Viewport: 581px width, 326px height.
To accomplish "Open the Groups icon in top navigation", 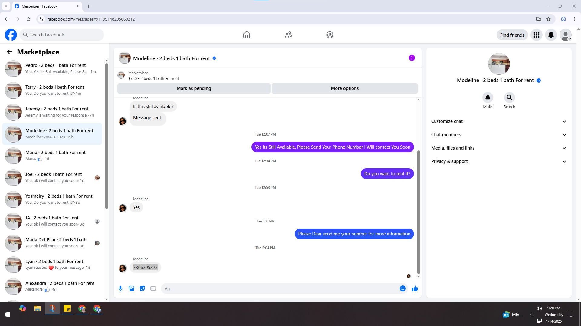I will (x=330, y=35).
